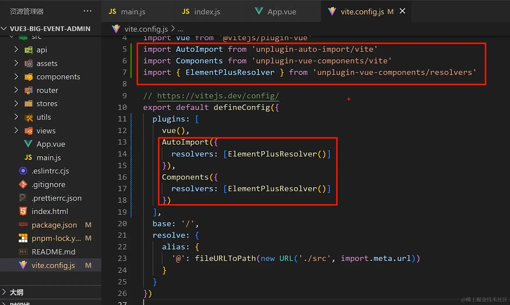The image size is (510, 305).
Task: Switch to the App.vue editor tab
Action: point(285,11)
